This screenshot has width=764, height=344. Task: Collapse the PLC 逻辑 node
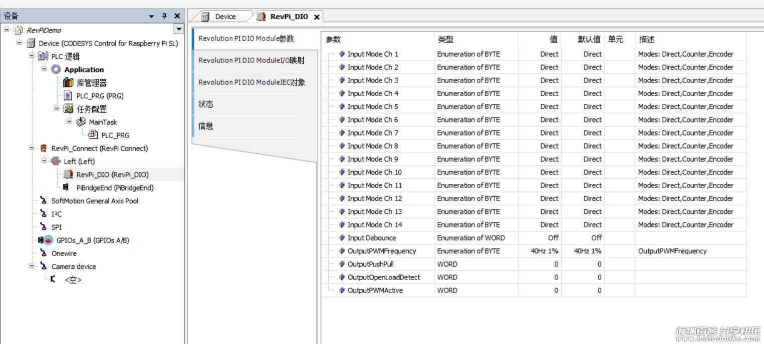pyautogui.click(x=32, y=55)
